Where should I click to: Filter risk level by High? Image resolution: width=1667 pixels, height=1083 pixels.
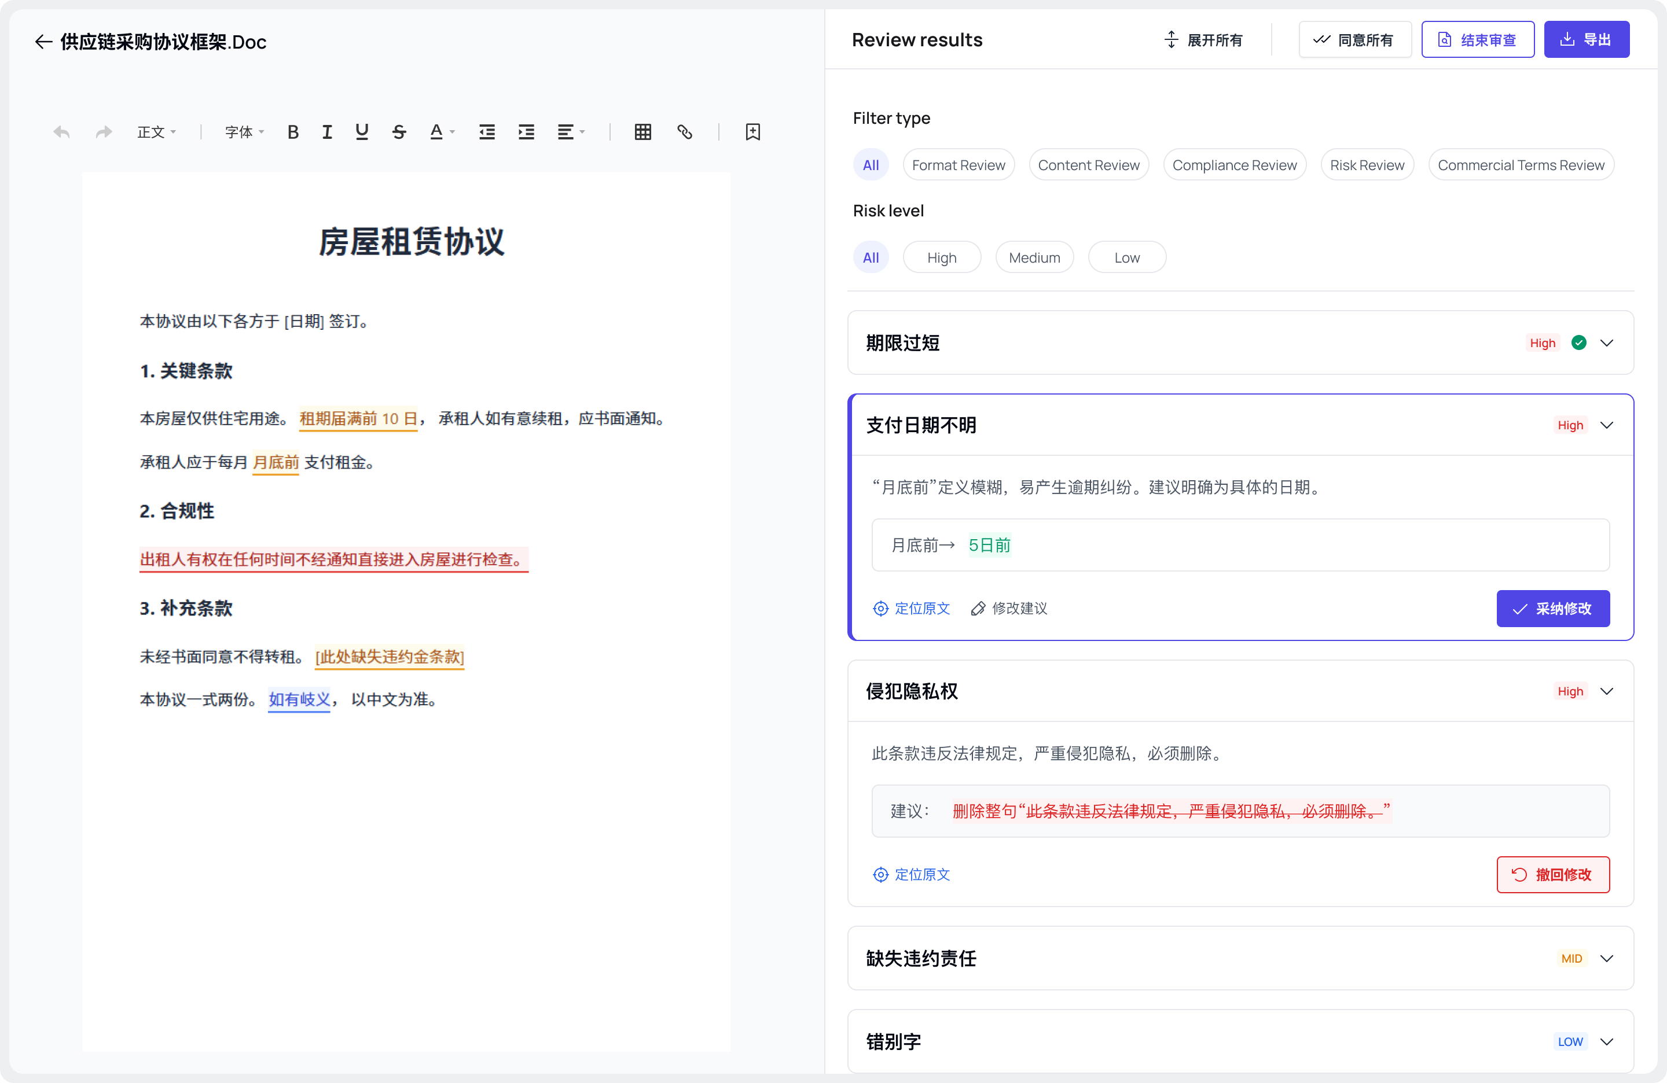point(941,257)
